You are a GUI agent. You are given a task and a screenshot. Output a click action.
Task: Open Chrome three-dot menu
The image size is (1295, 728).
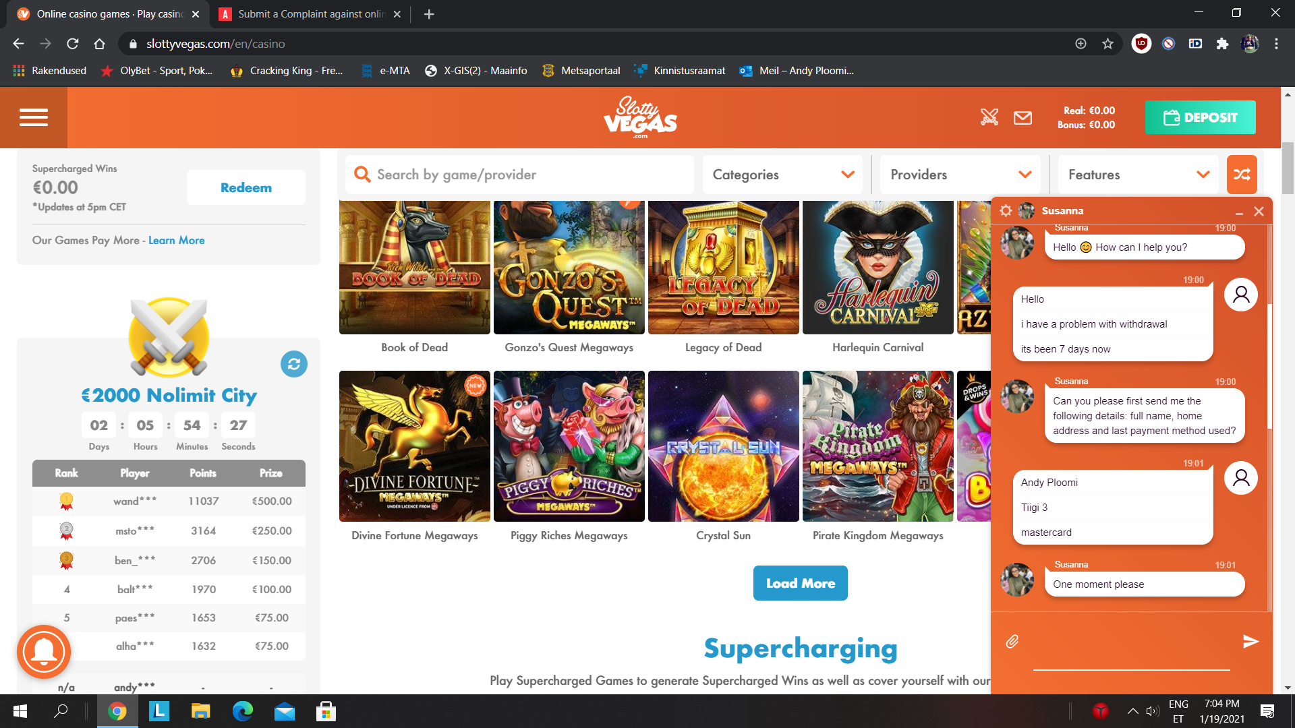pos(1276,44)
